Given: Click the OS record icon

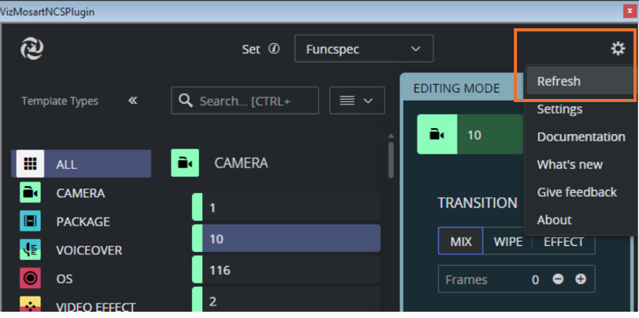Looking at the screenshot, I should click(x=30, y=279).
